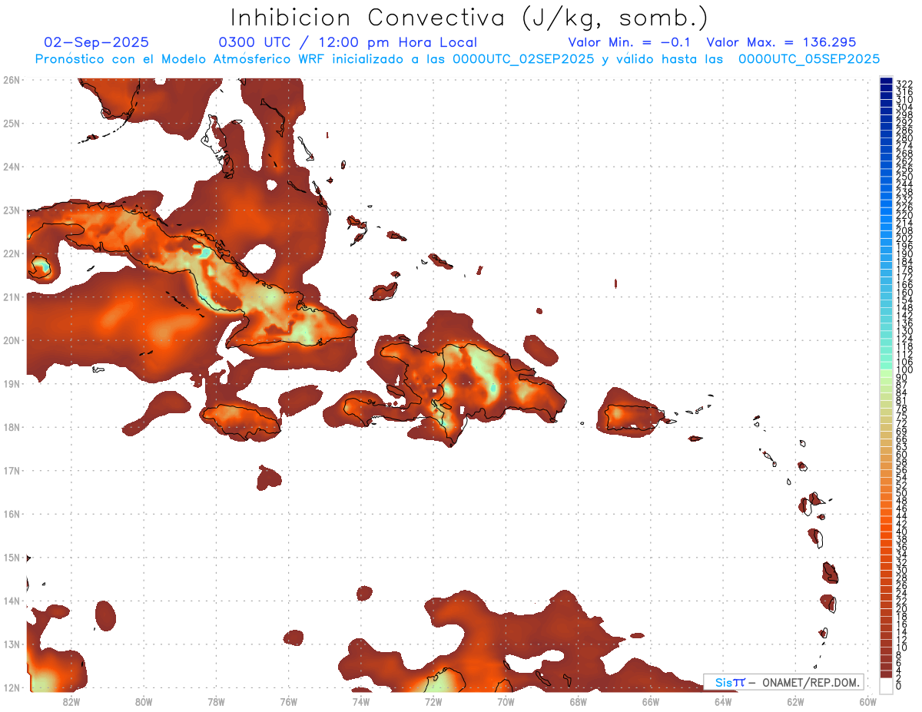Click the '24N' latitude label

(11, 166)
